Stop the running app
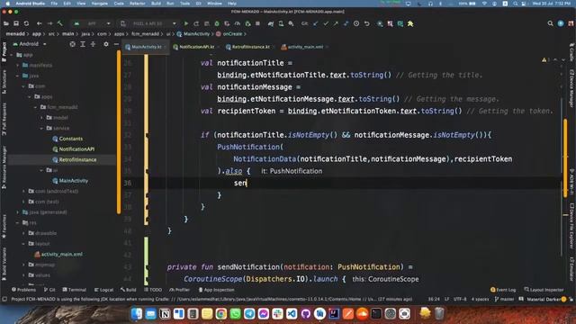Screen dimensions: 576x324 (257, 23)
